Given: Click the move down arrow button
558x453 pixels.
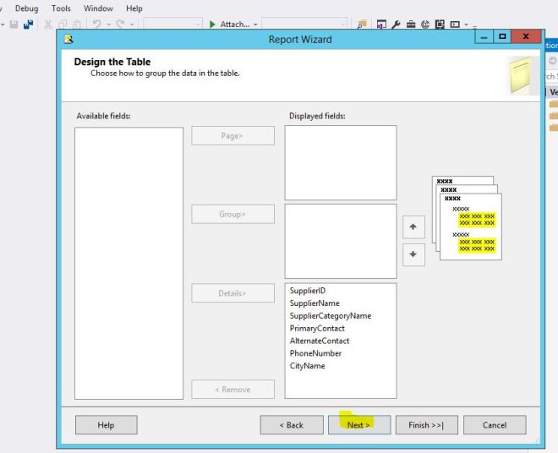Looking at the screenshot, I should (x=413, y=254).
